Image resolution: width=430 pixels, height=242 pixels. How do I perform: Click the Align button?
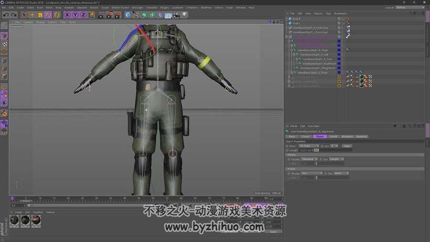pyautogui.click(x=347, y=146)
